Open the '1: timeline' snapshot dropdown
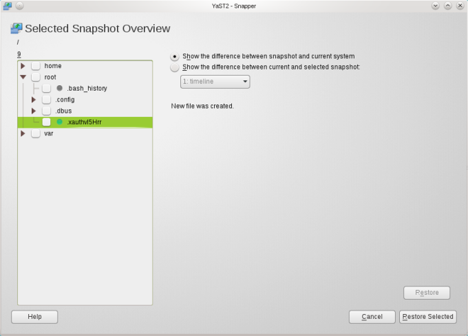The height and width of the screenshot is (336, 468). [x=215, y=82]
